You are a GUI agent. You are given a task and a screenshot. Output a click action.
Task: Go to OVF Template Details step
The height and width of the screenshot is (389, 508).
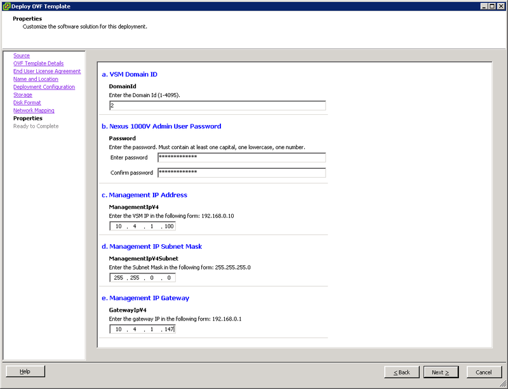click(x=39, y=63)
